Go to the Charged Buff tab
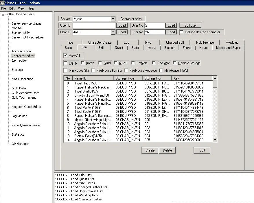Image resolution: width=254 pixels, height=203 pixels. point(175,43)
